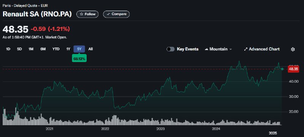Viewport: 304px width, 137px height.
Task: Follow the Renault SA stock
Action: point(87,14)
